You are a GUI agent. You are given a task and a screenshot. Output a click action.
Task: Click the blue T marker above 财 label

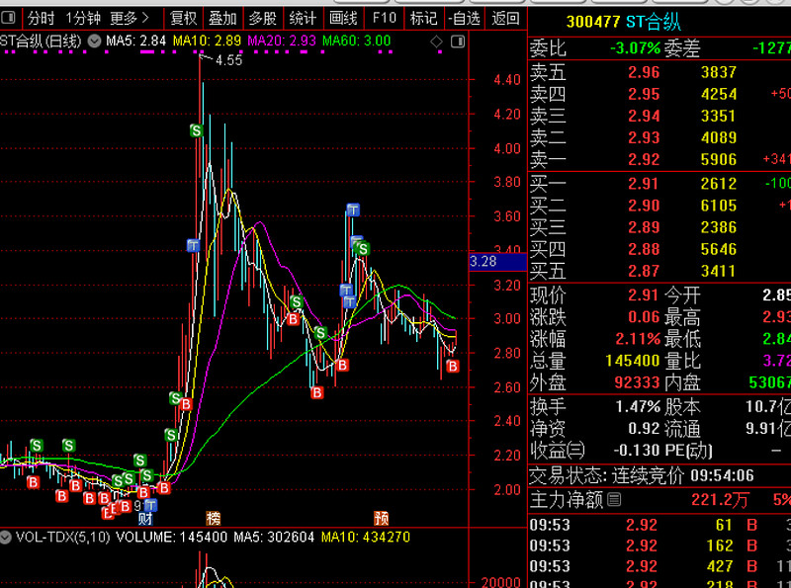pyautogui.click(x=150, y=505)
